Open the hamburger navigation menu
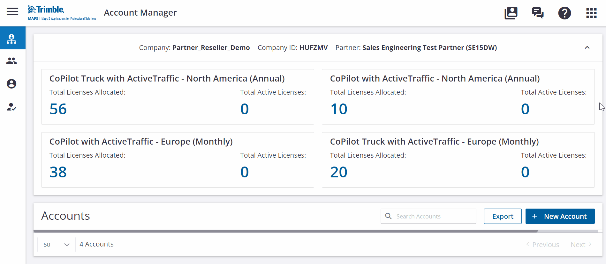Image resolution: width=606 pixels, height=264 pixels. (12, 12)
